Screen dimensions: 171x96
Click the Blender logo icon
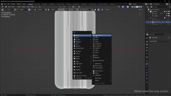point(2,4)
